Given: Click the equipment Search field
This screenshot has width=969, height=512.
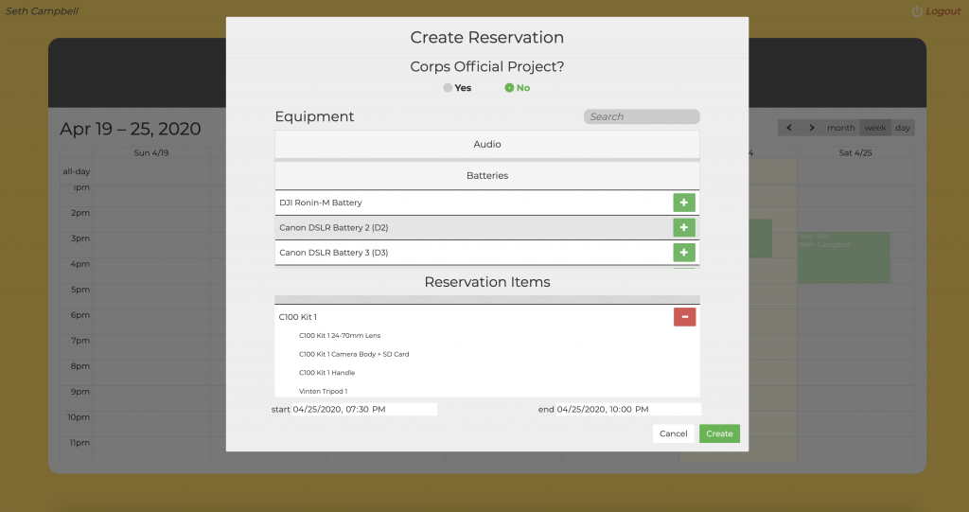Looking at the screenshot, I should coord(641,117).
